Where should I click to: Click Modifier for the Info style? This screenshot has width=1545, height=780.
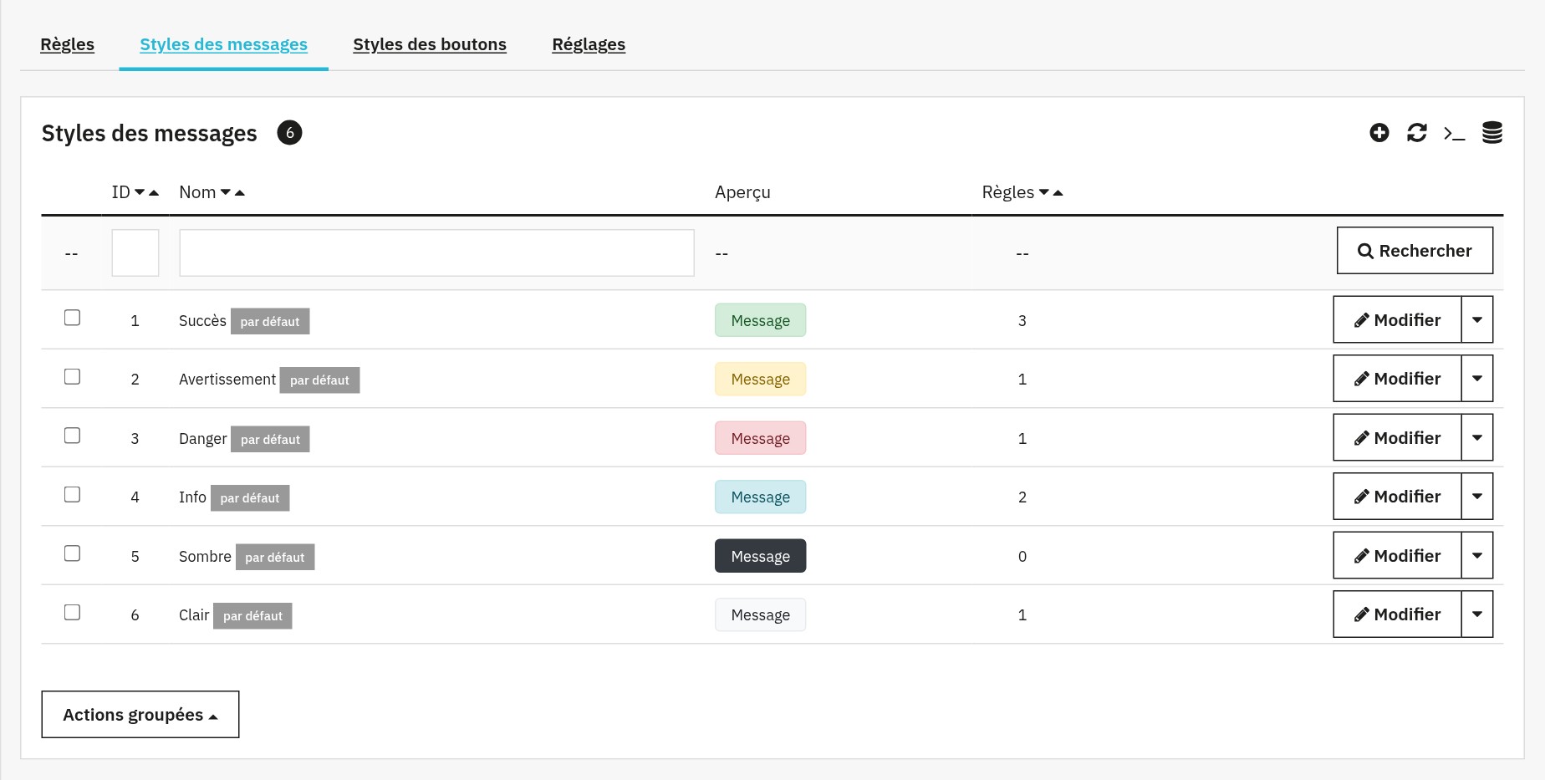(x=1398, y=497)
